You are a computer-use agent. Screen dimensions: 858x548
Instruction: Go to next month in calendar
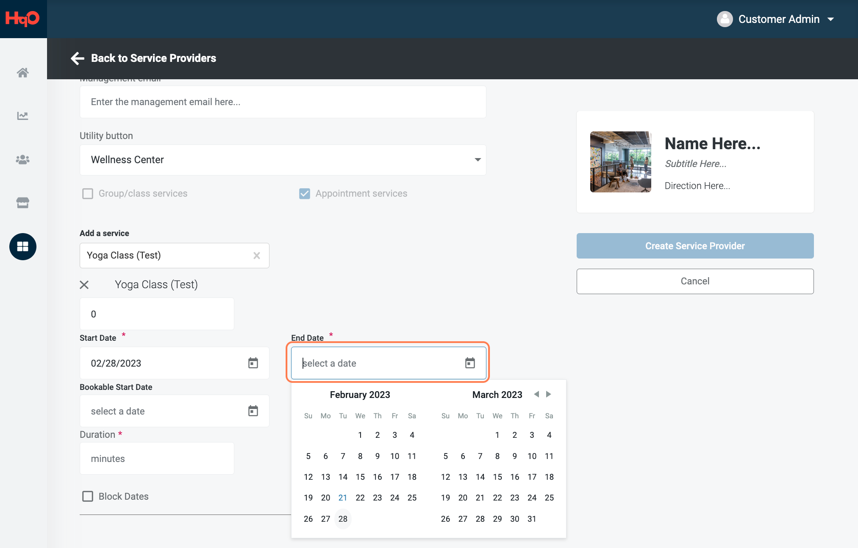point(549,394)
